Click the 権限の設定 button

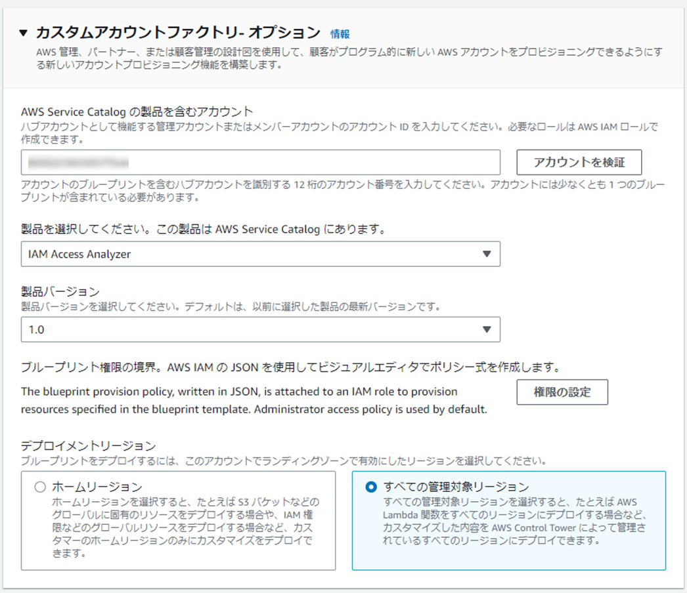(x=562, y=392)
